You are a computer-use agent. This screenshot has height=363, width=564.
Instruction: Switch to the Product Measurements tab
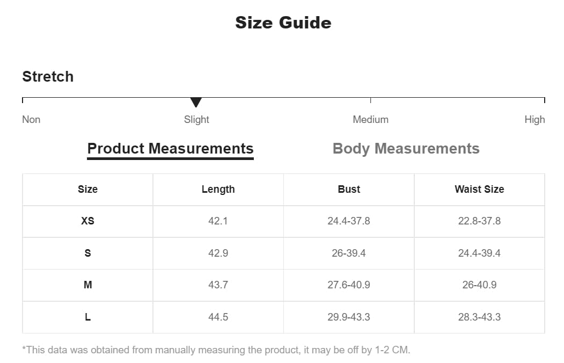(170, 149)
